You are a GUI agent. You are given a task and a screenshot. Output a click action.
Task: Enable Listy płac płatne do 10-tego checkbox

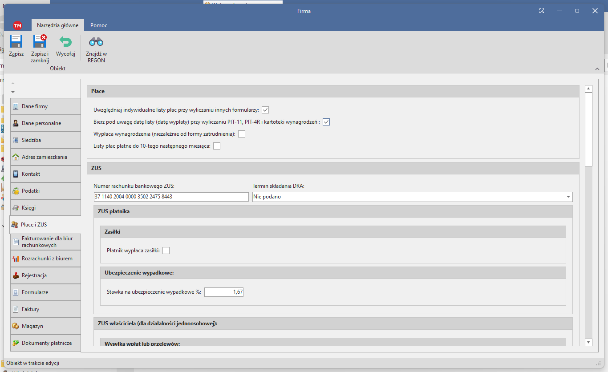217,146
